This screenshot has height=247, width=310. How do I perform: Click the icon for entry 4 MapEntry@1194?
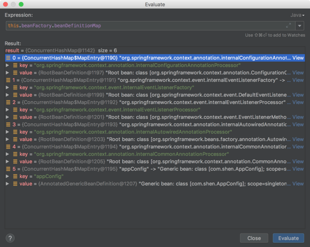[x=8, y=146]
